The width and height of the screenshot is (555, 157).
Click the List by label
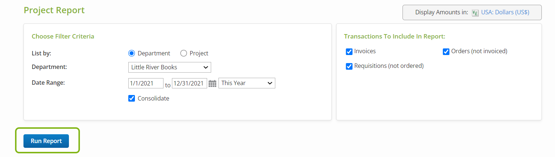[41, 53]
